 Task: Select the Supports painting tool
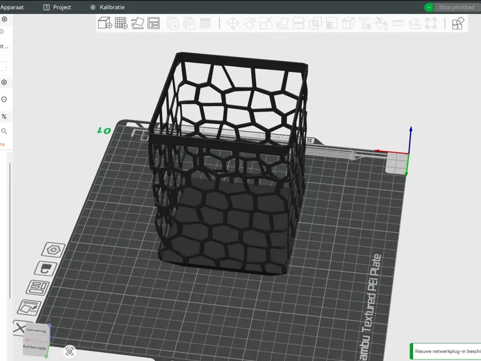tap(332, 23)
